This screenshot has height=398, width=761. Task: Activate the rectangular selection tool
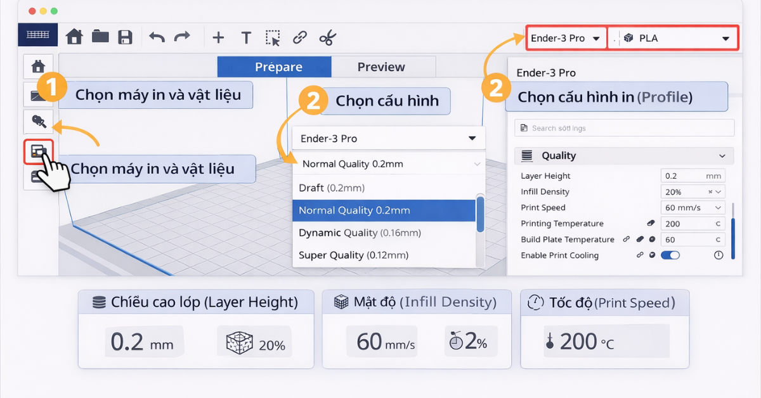click(x=273, y=37)
